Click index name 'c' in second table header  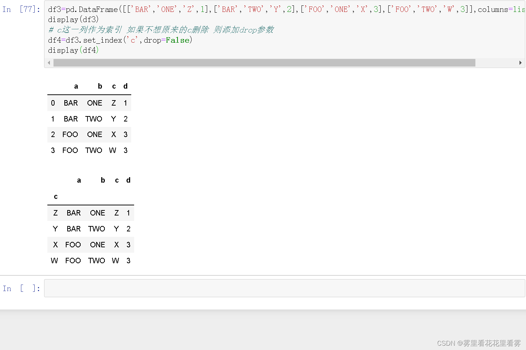pyautogui.click(x=56, y=196)
